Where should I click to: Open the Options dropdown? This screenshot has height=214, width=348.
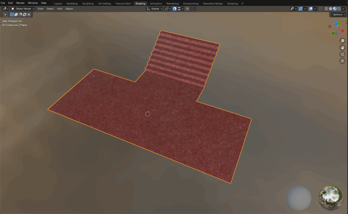tap(339, 15)
